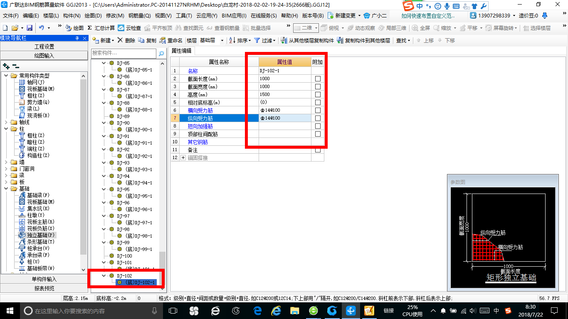Image resolution: width=568 pixels, height=319 pixels.
Task: Switch to 绘图 drawing mode
Action: [x=74, y=28]
